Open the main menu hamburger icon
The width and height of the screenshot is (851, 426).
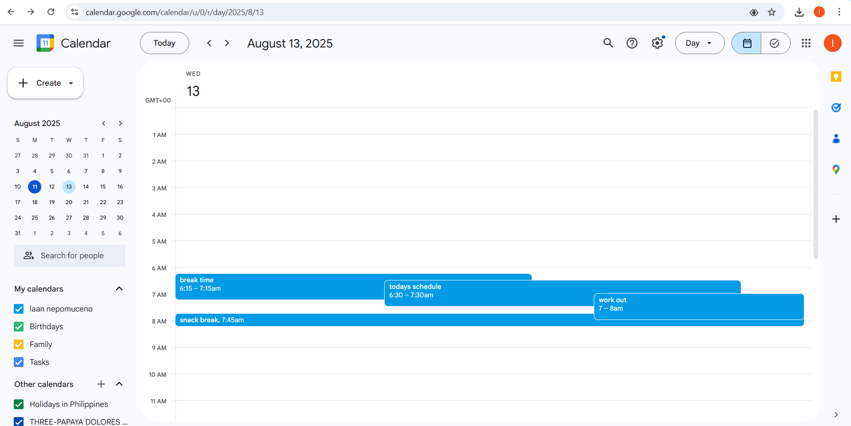click(x=19, y=43)
